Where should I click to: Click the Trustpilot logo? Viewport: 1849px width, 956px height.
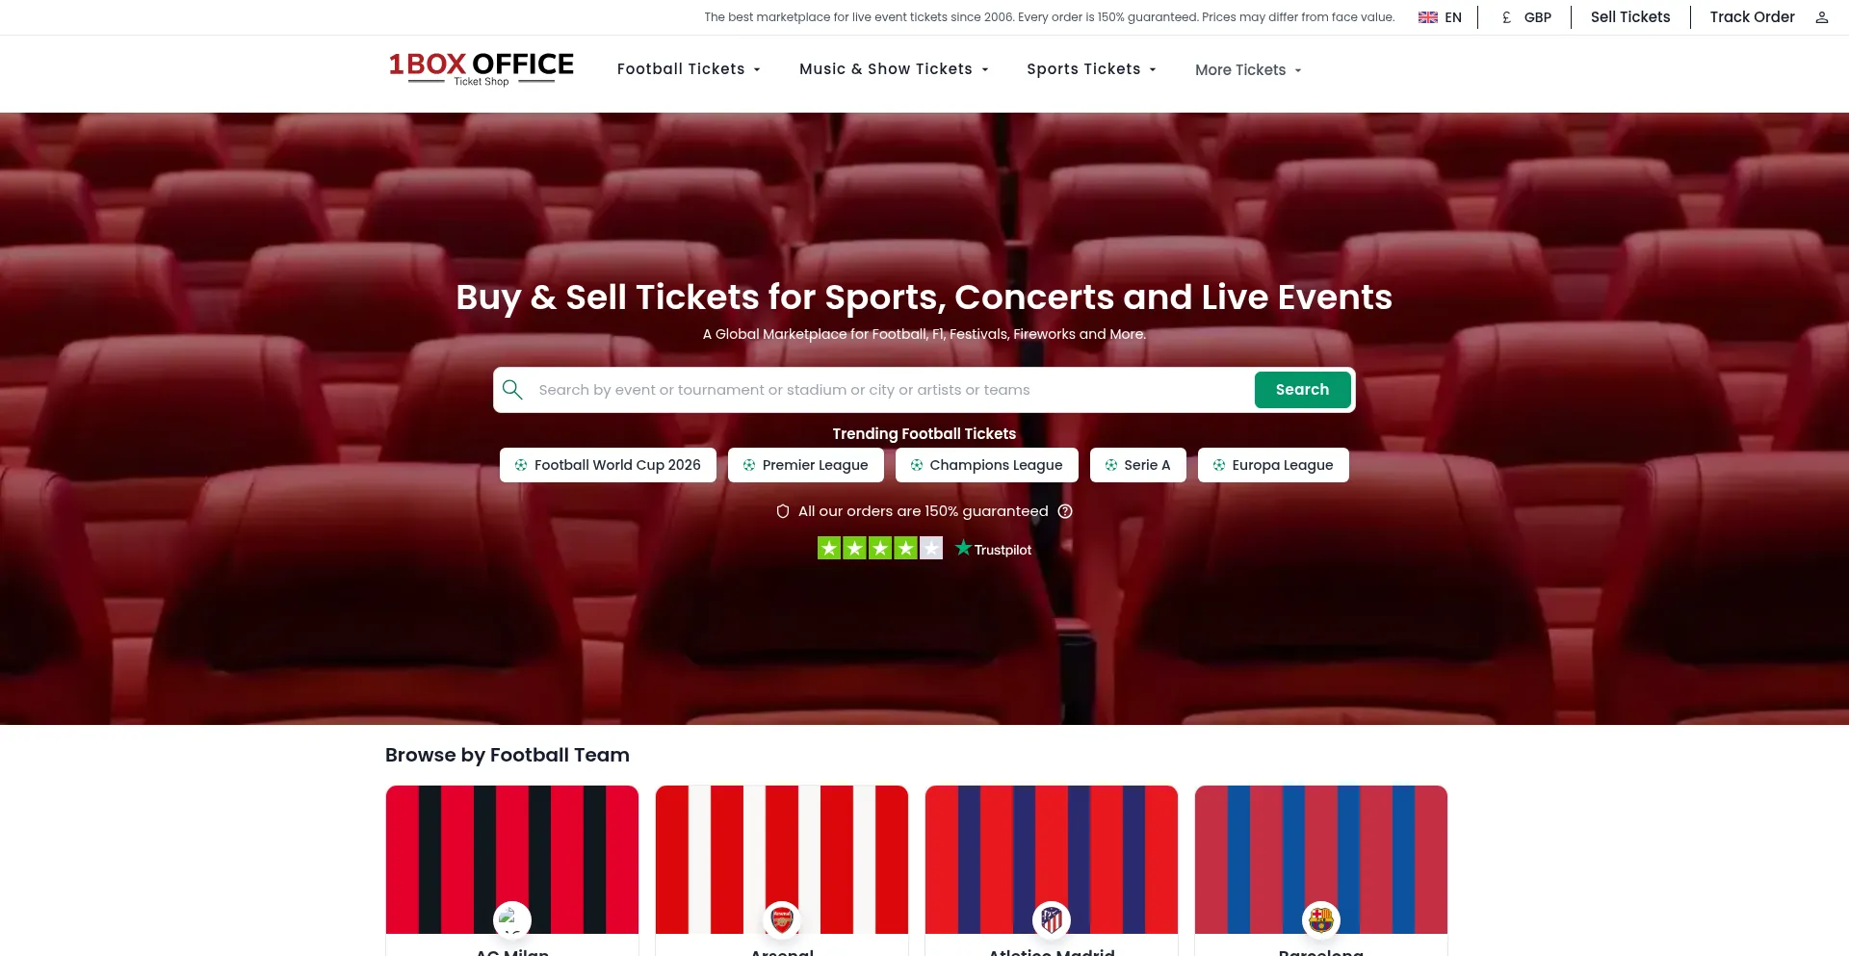(993, 549)
